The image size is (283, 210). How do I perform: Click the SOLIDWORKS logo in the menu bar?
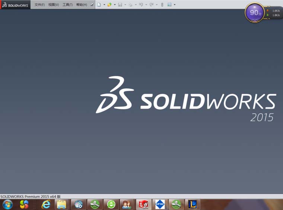15,5
